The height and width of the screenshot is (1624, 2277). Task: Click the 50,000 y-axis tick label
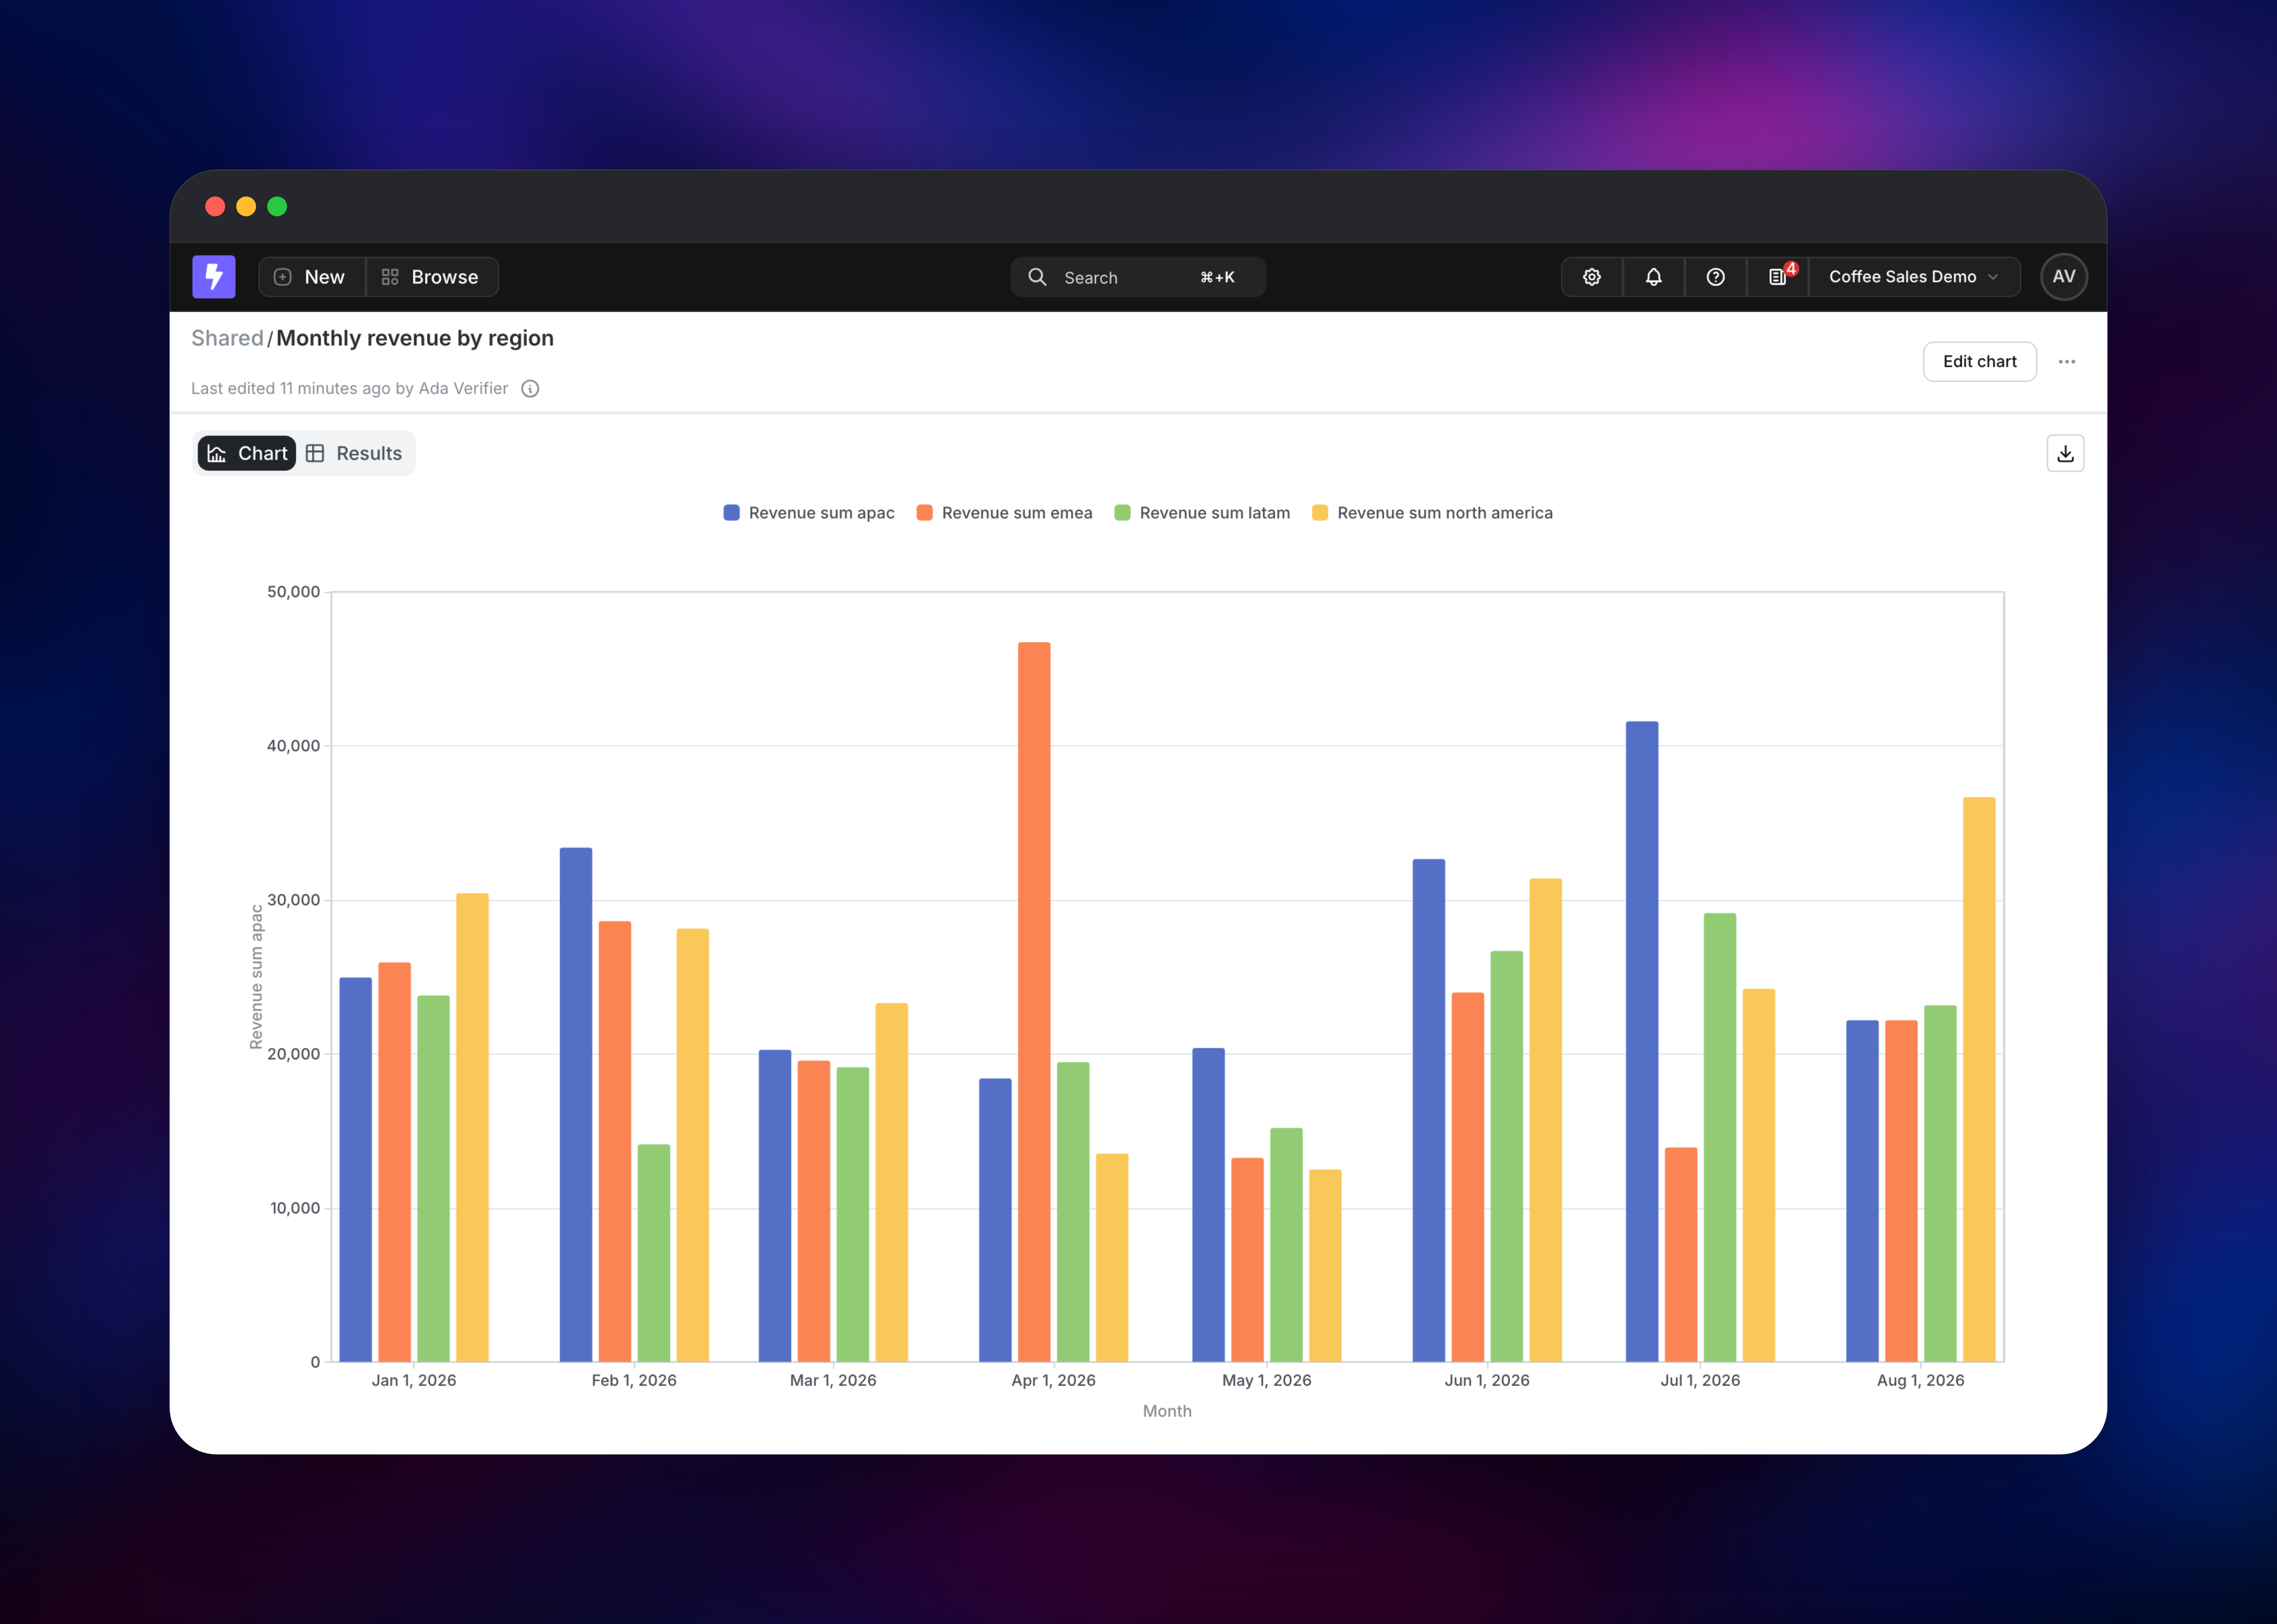point(294,592)
